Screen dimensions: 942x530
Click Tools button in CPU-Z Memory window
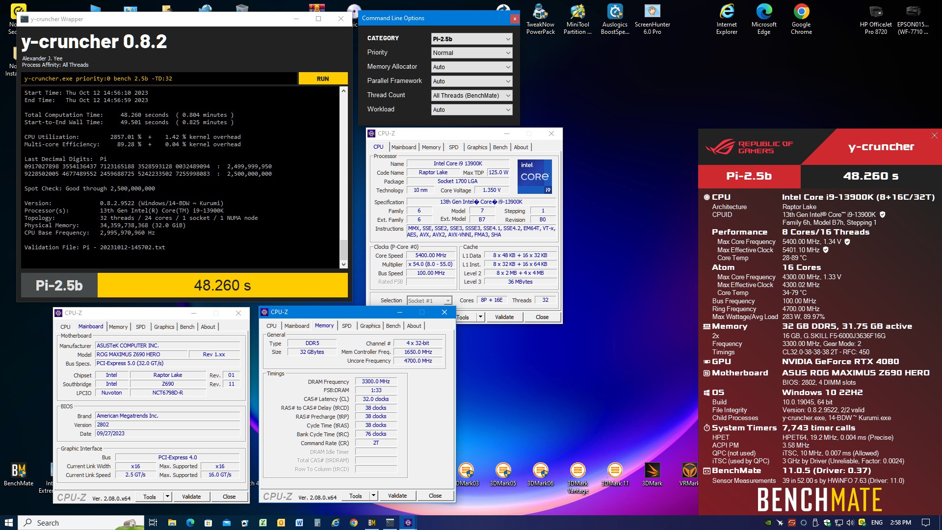click(356, 496)
